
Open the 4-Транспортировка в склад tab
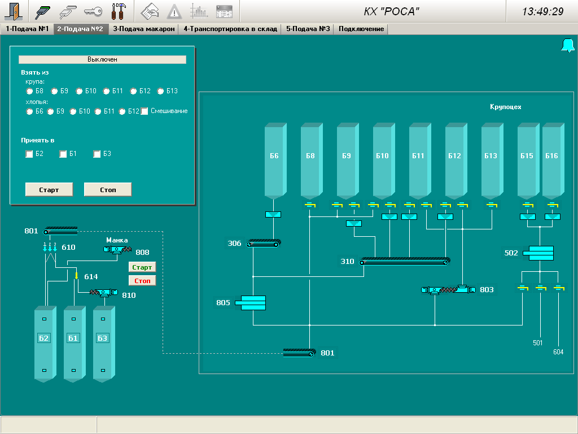pyautogui.click(x=230, y=29)
